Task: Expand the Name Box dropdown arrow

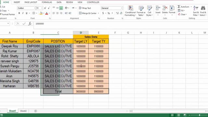Action: (8, 24)
